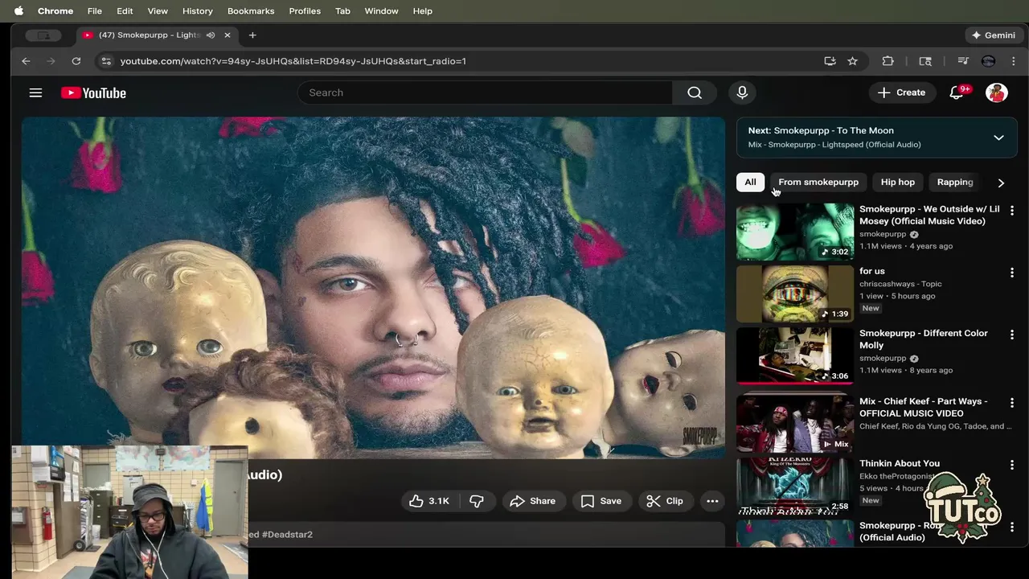Open the YouTube hamburger guide menu
Image resolution: width=1029 pixels, height=579 pixels.
coord(35,92)
